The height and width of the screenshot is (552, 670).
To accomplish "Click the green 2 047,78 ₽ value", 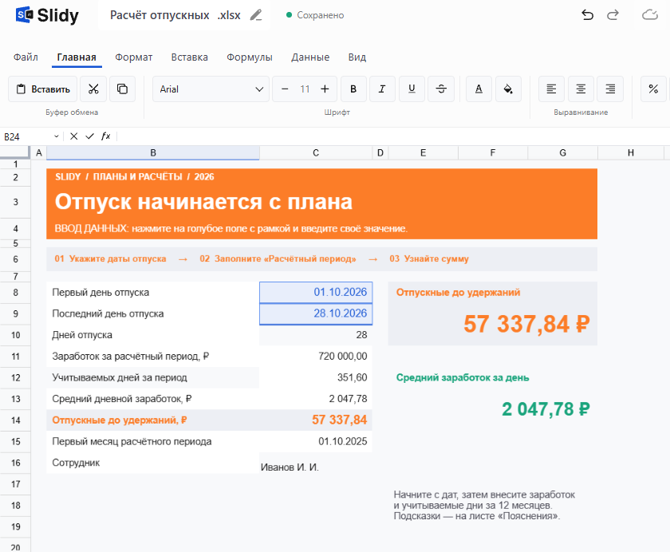I will point(546,409).
